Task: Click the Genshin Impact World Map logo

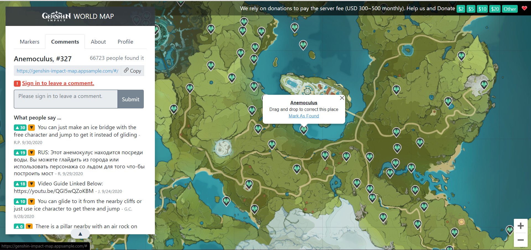Action: (78, 16)
